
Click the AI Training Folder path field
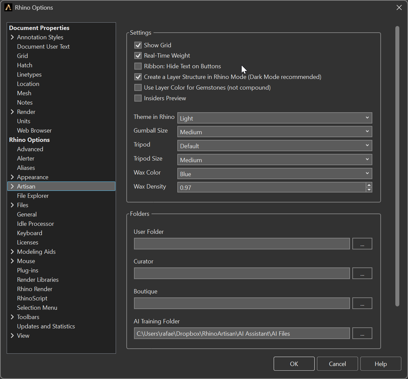pyautogui.click(x=242, y=333)
